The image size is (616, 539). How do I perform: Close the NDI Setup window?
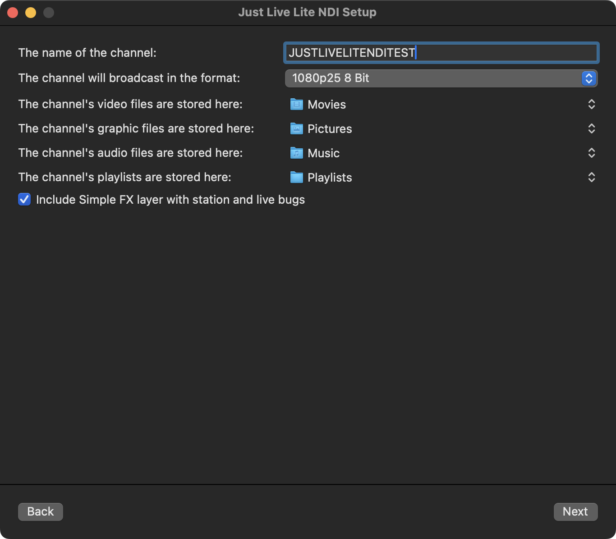(x=13, y=13)
